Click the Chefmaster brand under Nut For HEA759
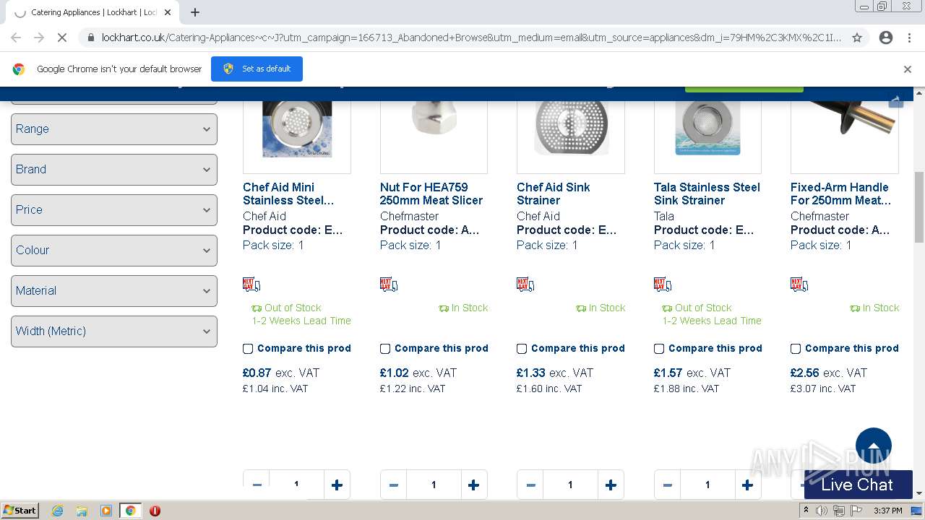The image size is (925, 520). [x=409, y=216]
